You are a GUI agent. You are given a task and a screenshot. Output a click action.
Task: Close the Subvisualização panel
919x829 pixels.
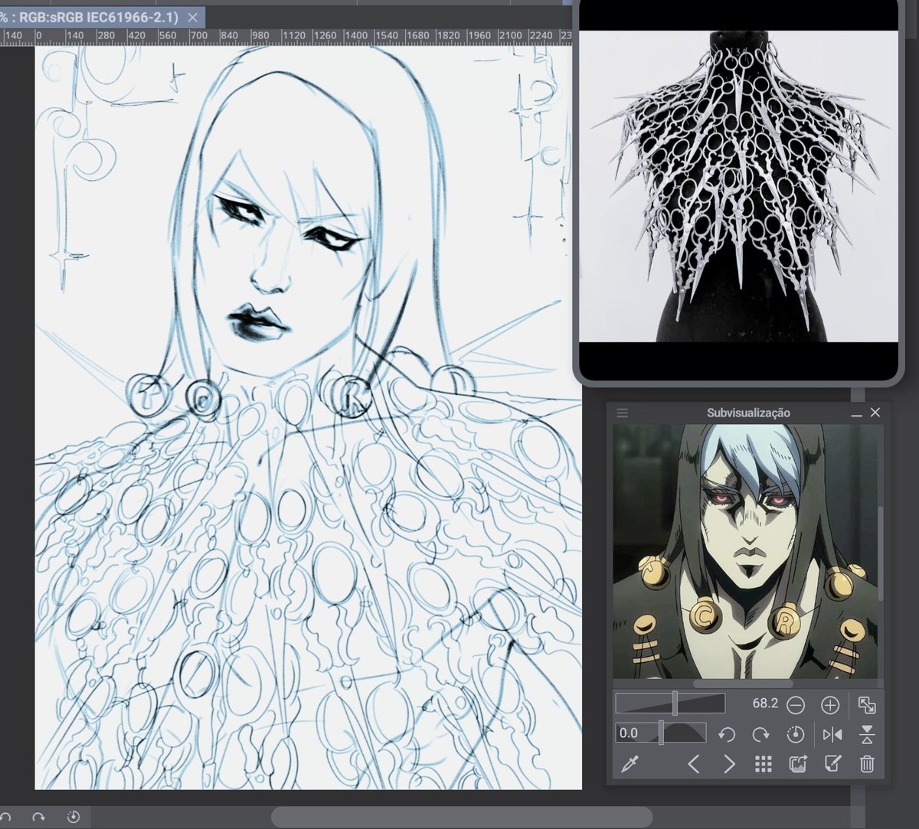875,413
